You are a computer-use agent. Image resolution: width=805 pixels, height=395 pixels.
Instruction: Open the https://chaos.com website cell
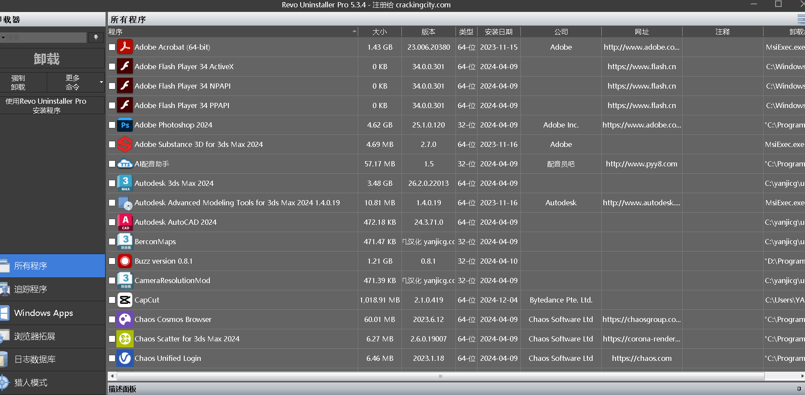(641, 358)
